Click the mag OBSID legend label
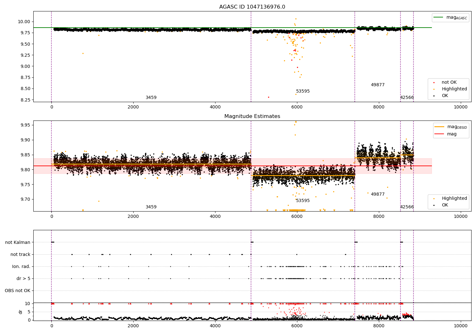476x333 pixels. (457, 127)
